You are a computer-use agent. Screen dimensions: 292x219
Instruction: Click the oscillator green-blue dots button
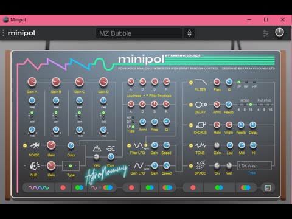(79, 187)
